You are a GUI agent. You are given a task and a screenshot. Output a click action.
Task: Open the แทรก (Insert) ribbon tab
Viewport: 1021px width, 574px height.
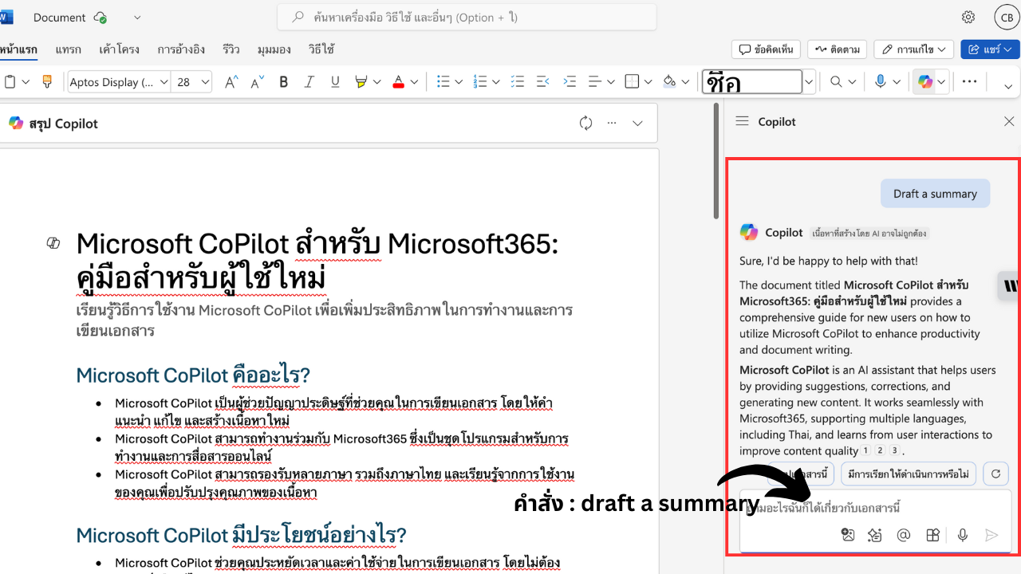[68, 49]
